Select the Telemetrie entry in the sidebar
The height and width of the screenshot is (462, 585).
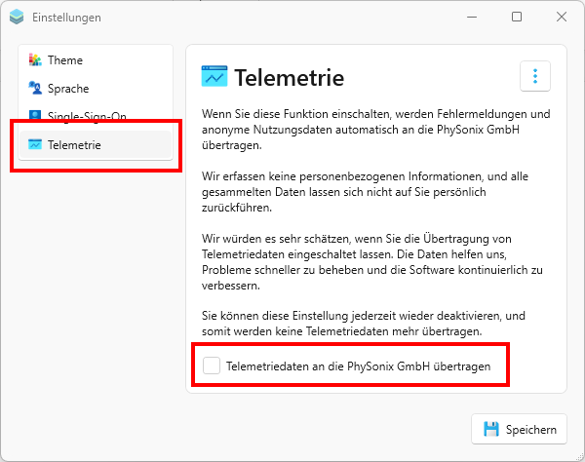(74, 145)
